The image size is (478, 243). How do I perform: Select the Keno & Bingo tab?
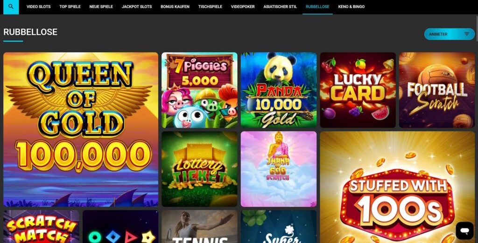click(351, 7)
